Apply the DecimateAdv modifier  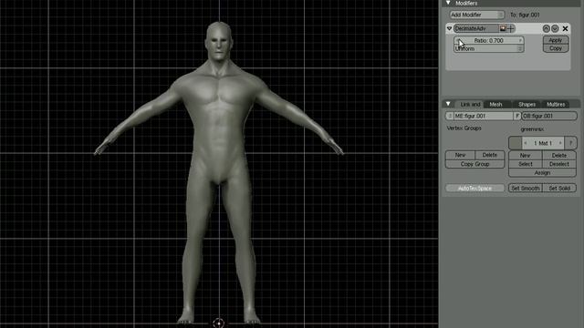point(556,40)
